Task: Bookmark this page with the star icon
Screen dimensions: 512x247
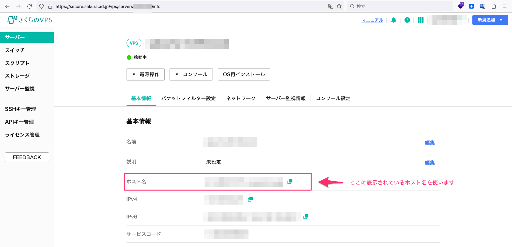Action: (x=339, y=6)
